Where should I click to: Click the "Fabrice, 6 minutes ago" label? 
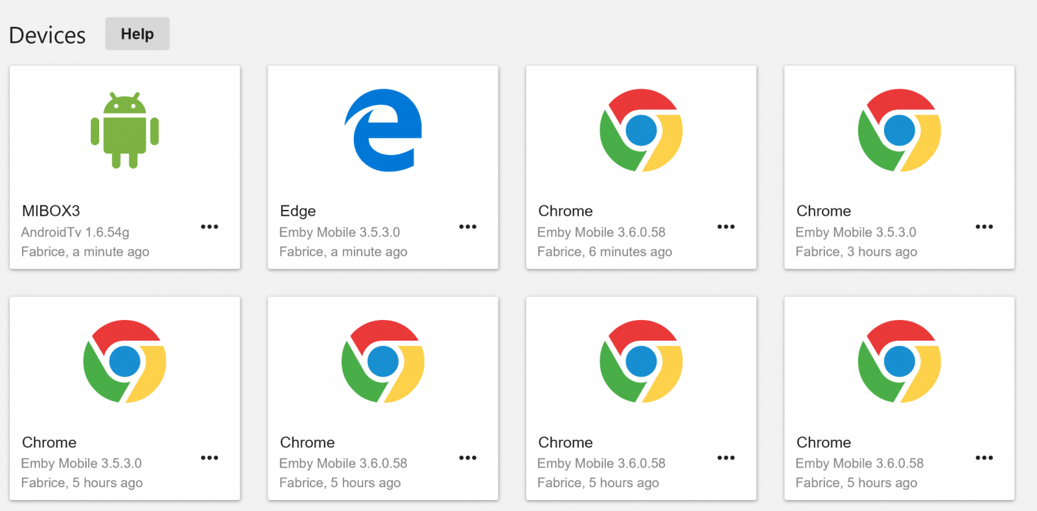[x=605, y=252]
